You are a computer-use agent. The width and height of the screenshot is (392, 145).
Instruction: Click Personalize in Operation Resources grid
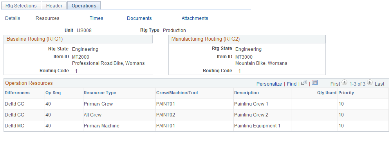[x=269, y=84]
